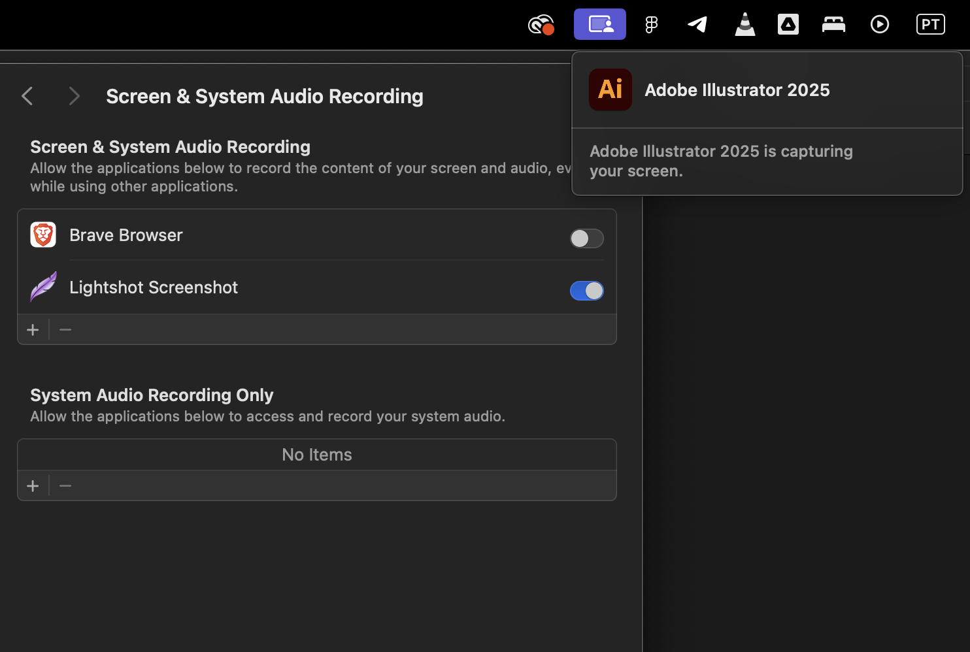The image size is (970, 652).
Task: Remove app from system audio list
Action: 65,486
